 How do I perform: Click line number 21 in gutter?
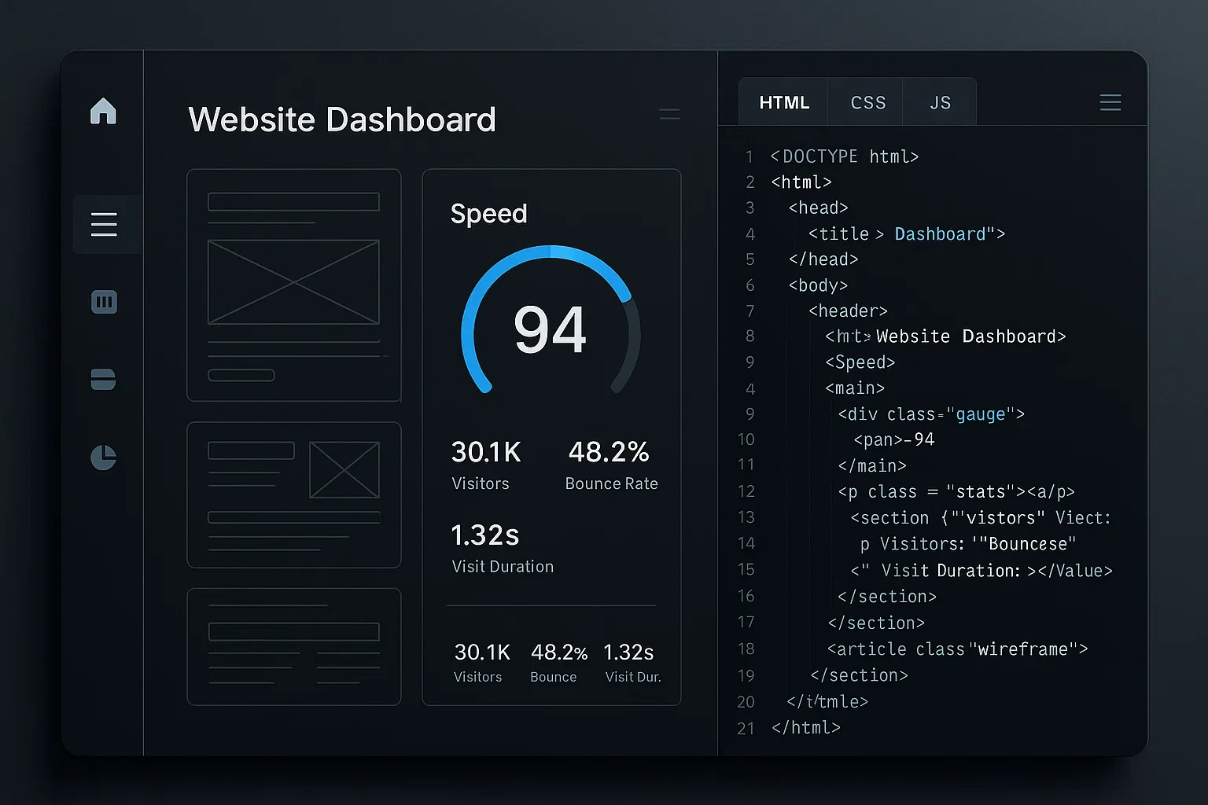(746, 729)
